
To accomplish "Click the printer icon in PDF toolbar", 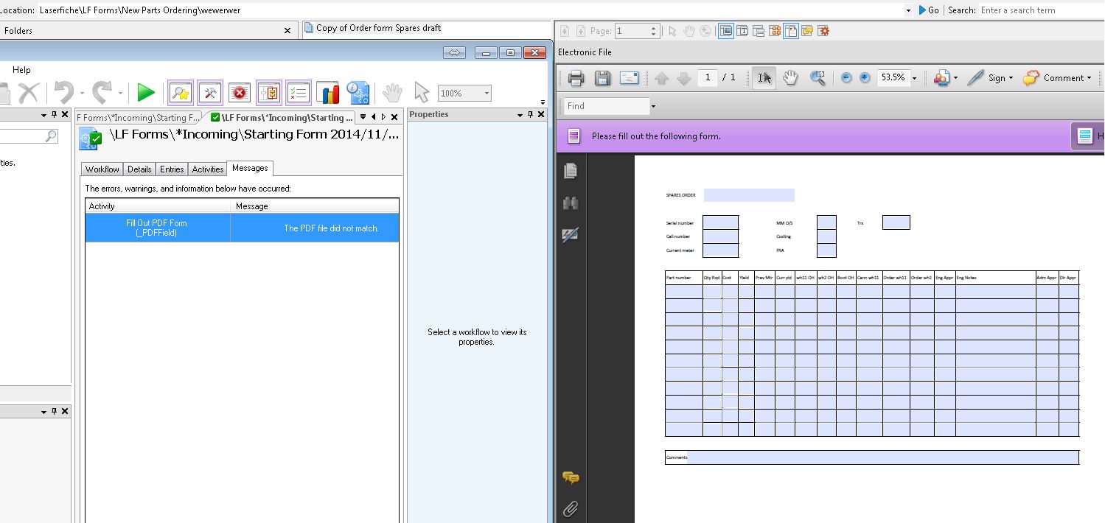I will pyautogui.click(x=576, y=78).
